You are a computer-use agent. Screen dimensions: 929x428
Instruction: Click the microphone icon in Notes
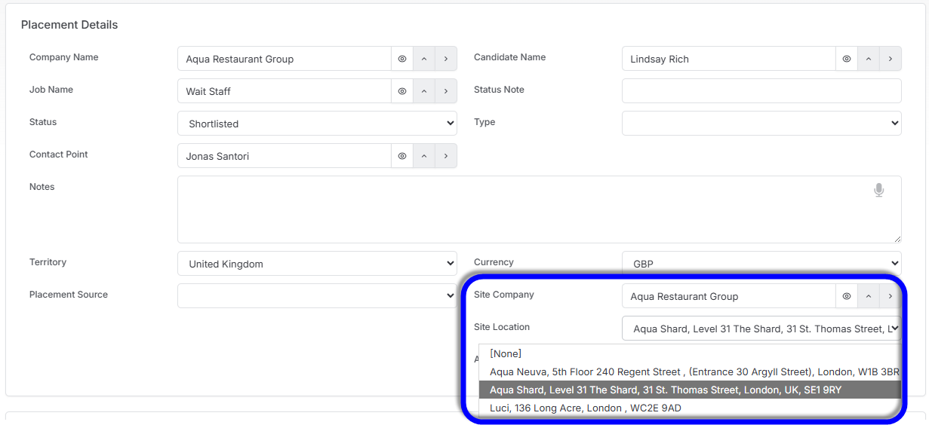coord(878,191)
